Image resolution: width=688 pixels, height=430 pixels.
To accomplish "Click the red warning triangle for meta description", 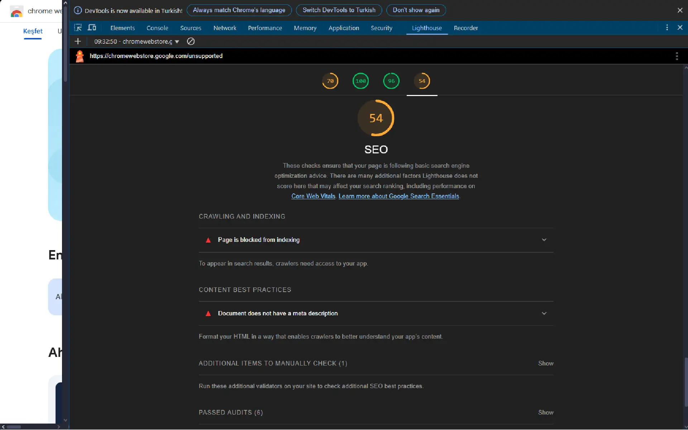I will (208, 314).
